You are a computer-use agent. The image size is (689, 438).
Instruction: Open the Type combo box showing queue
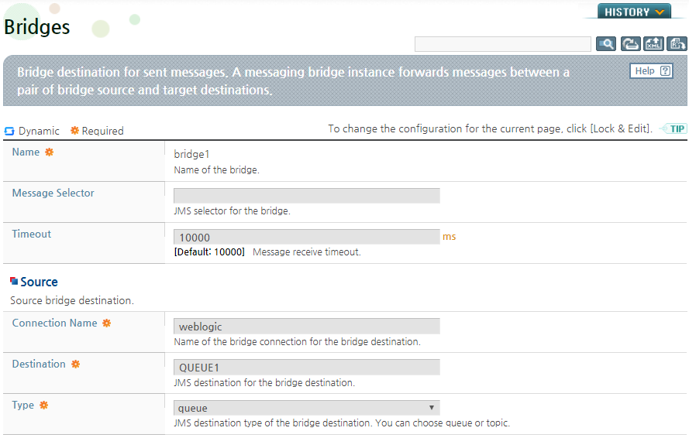coord(307,408)
